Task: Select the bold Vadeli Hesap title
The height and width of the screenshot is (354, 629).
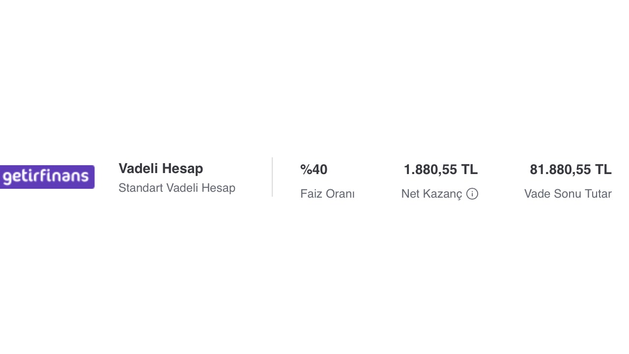Action: coord(161,169)
